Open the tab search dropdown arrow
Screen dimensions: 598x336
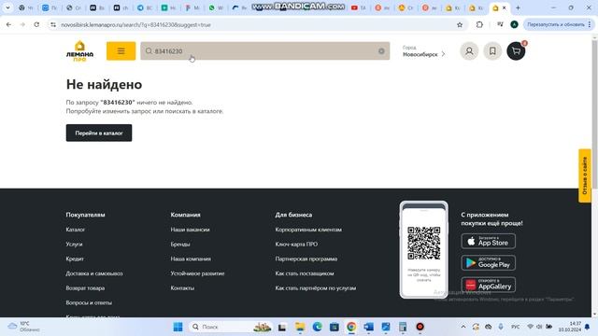[7, 7]
